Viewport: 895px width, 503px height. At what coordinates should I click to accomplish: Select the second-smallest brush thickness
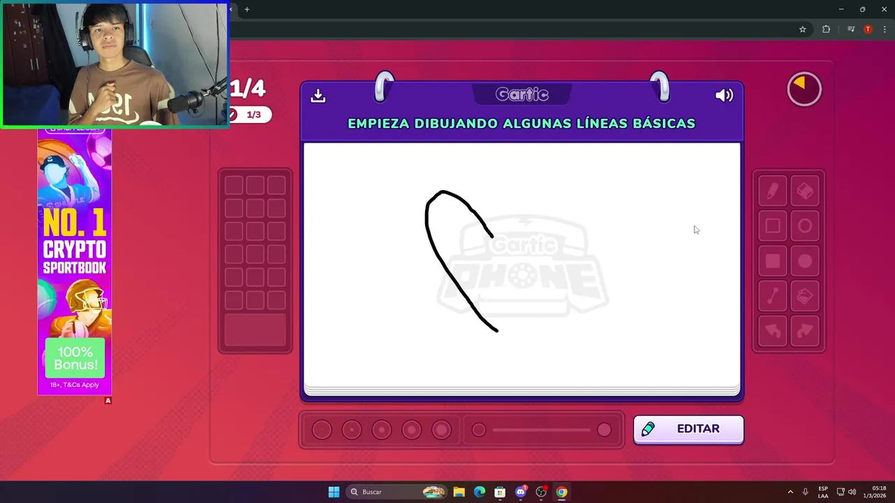pos(352,430)
